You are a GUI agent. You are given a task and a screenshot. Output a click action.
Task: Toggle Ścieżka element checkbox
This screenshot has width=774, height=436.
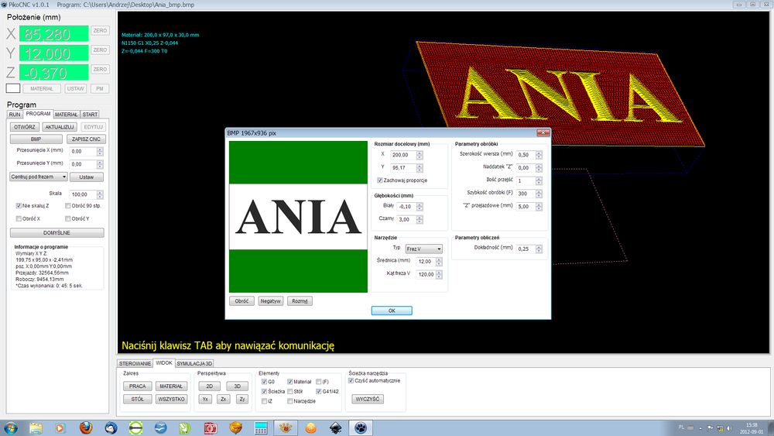click(264, 391)
